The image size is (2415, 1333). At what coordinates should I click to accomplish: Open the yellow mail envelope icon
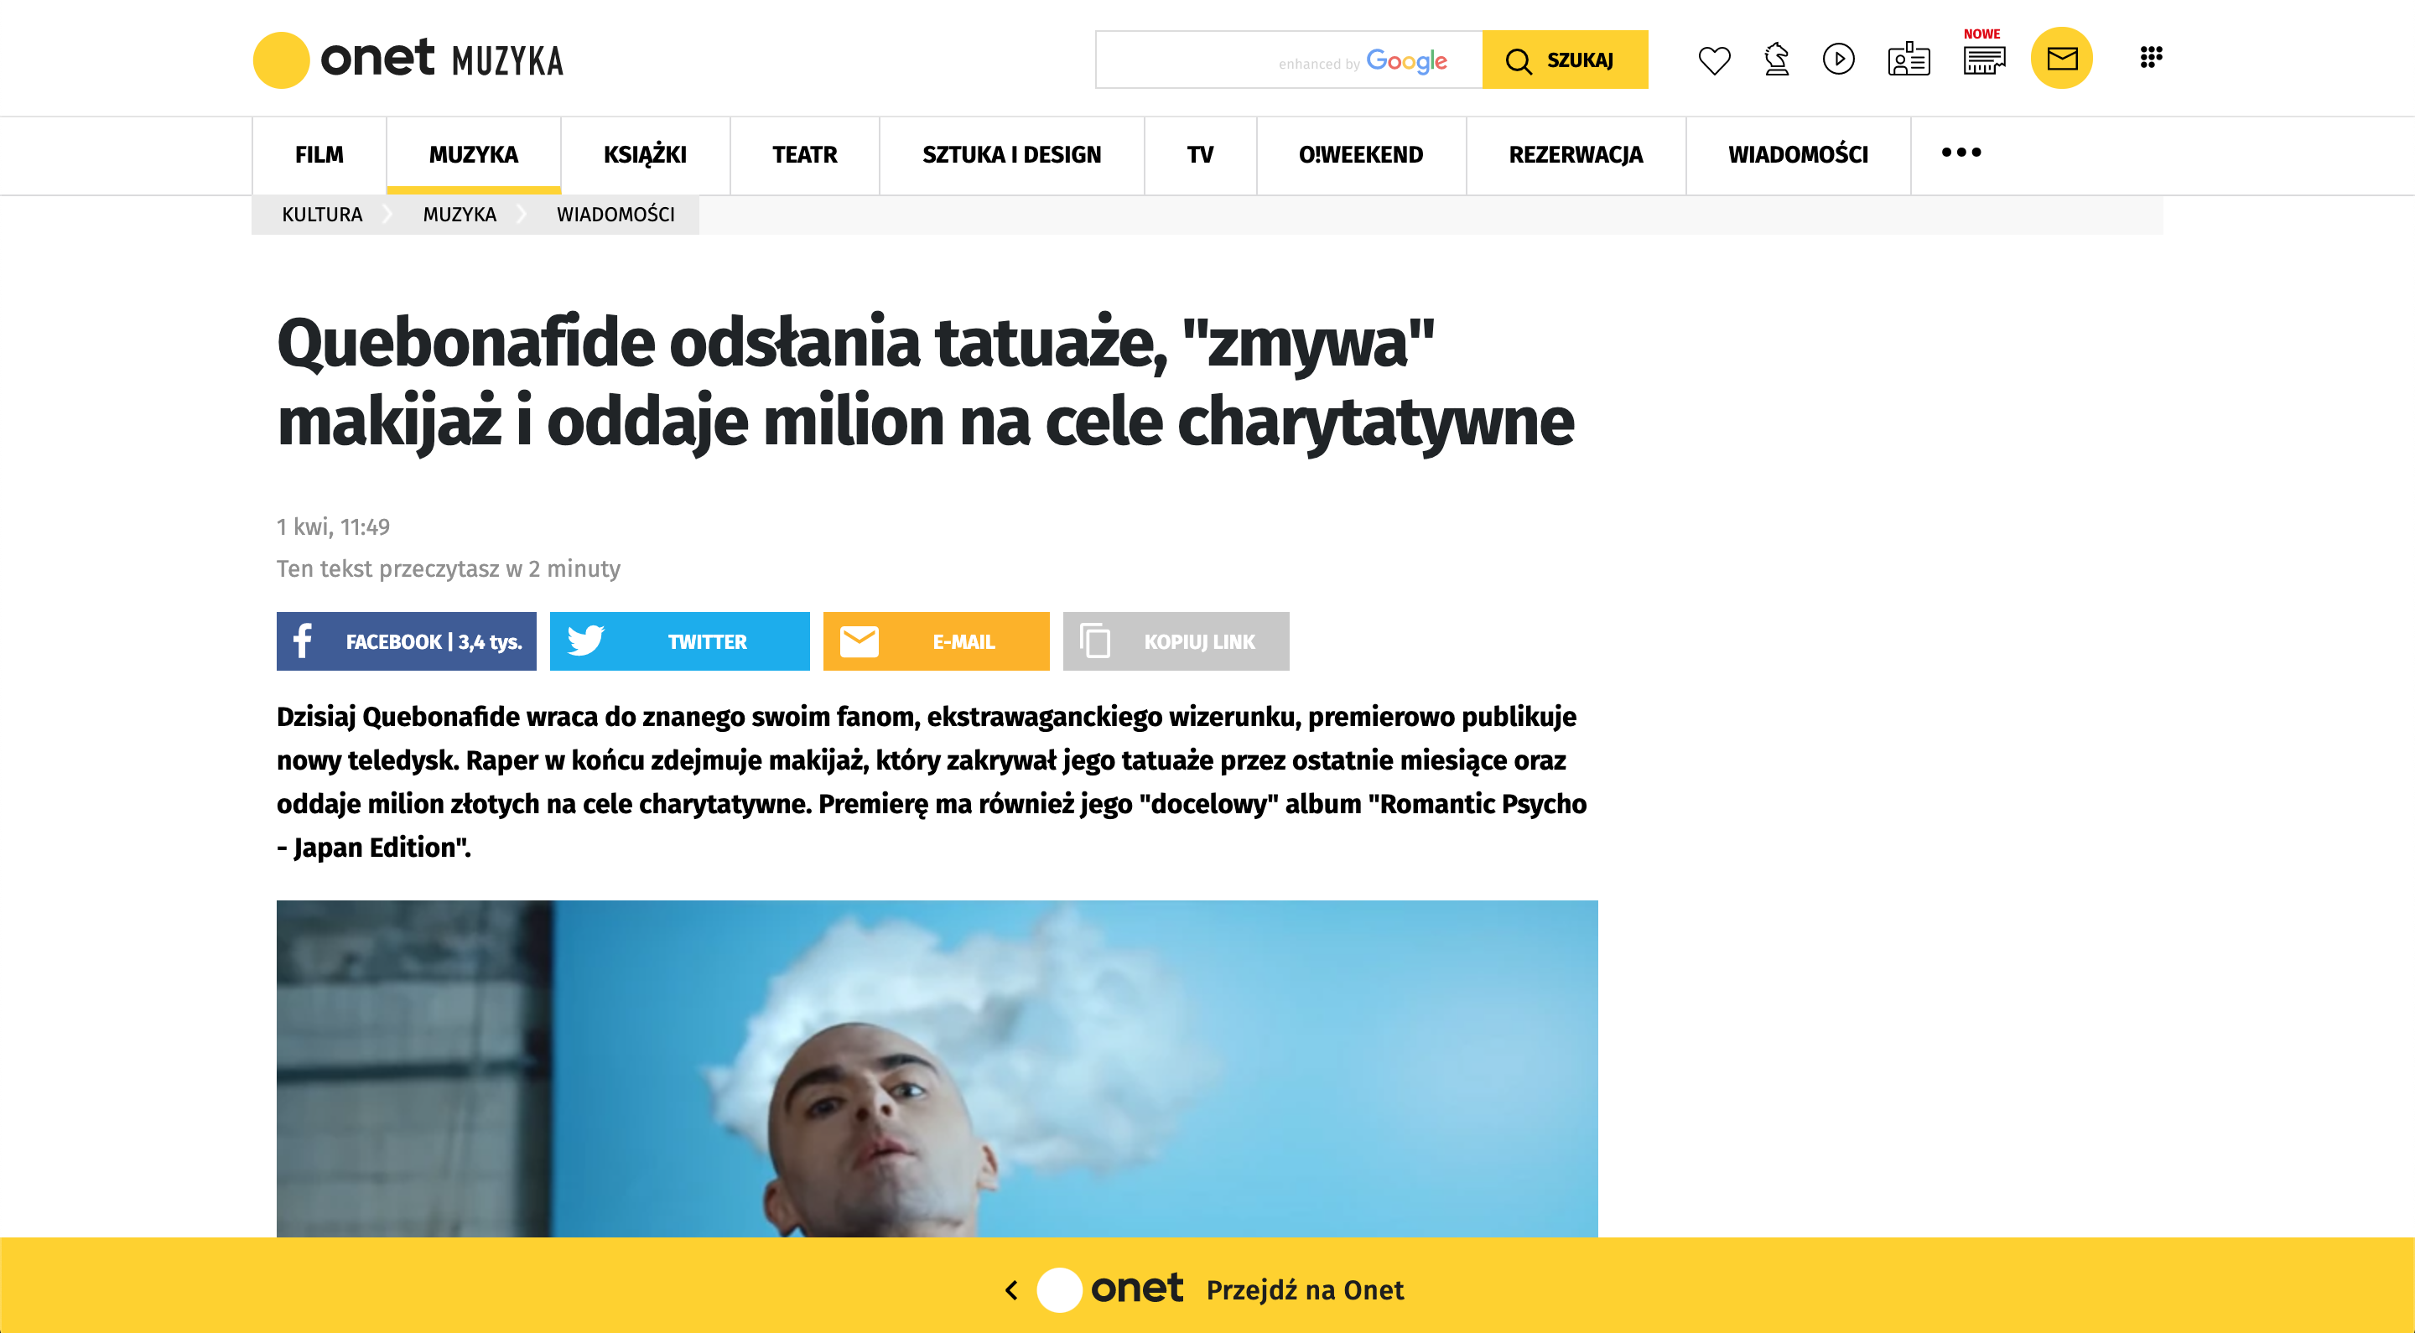pos(2062,58)
